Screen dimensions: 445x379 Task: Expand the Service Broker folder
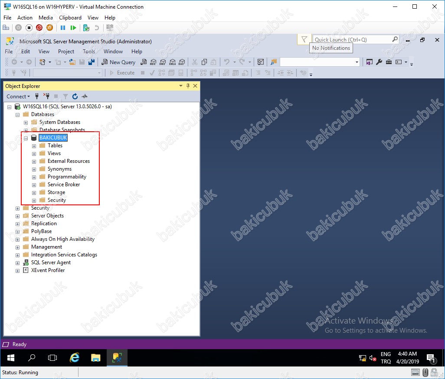click(x=34, y=185)
